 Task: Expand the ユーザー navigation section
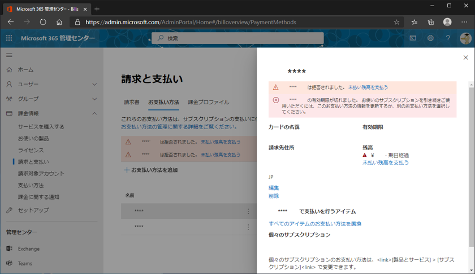click(94, 84)
